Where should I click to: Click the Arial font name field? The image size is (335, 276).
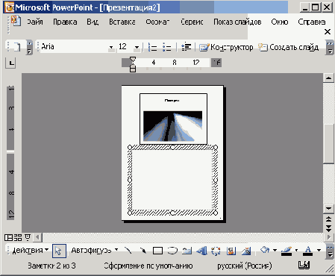74,47
